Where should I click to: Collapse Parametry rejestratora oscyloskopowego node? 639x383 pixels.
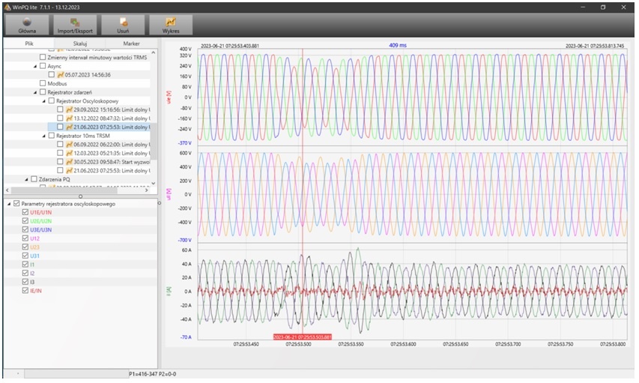pos(10,204)
